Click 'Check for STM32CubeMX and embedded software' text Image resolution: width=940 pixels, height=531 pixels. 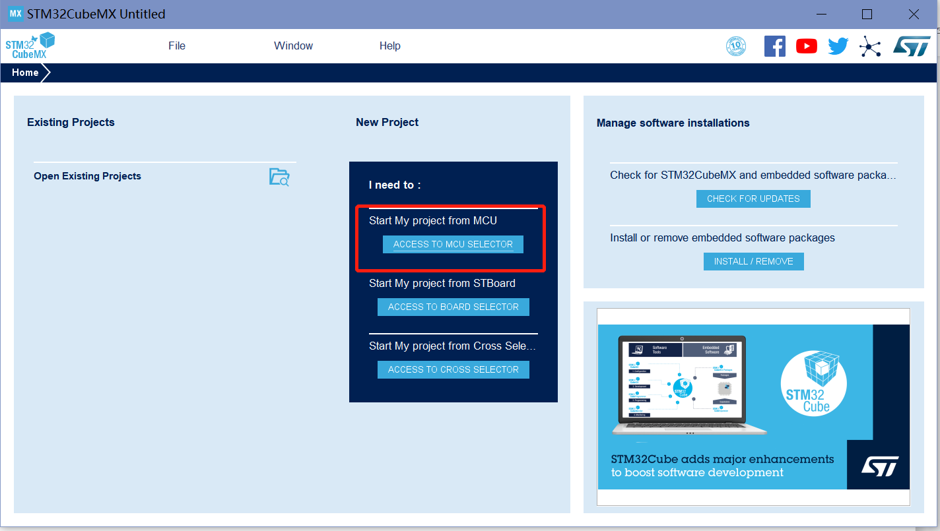pyautogui.click(x=753, y=175)
